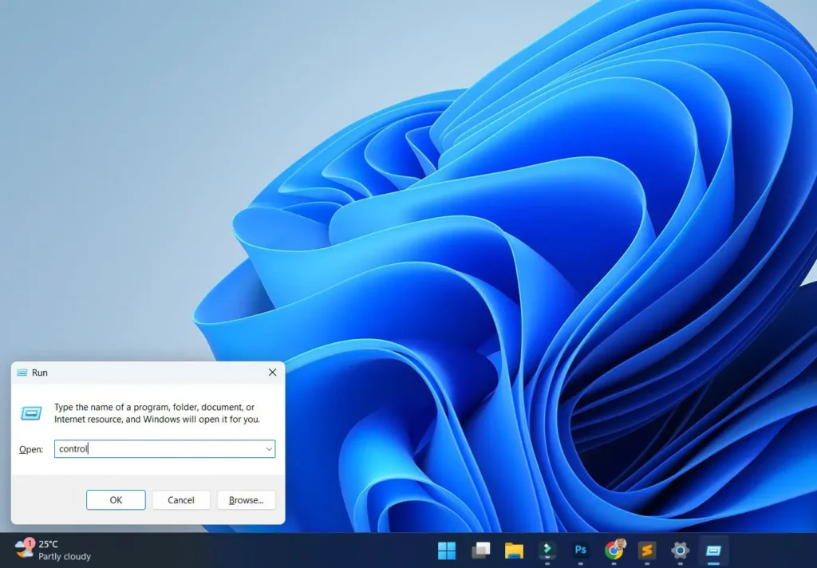817x568 pixels.
Task: Launch Google Chrome
Action: (x=613, y=550)
